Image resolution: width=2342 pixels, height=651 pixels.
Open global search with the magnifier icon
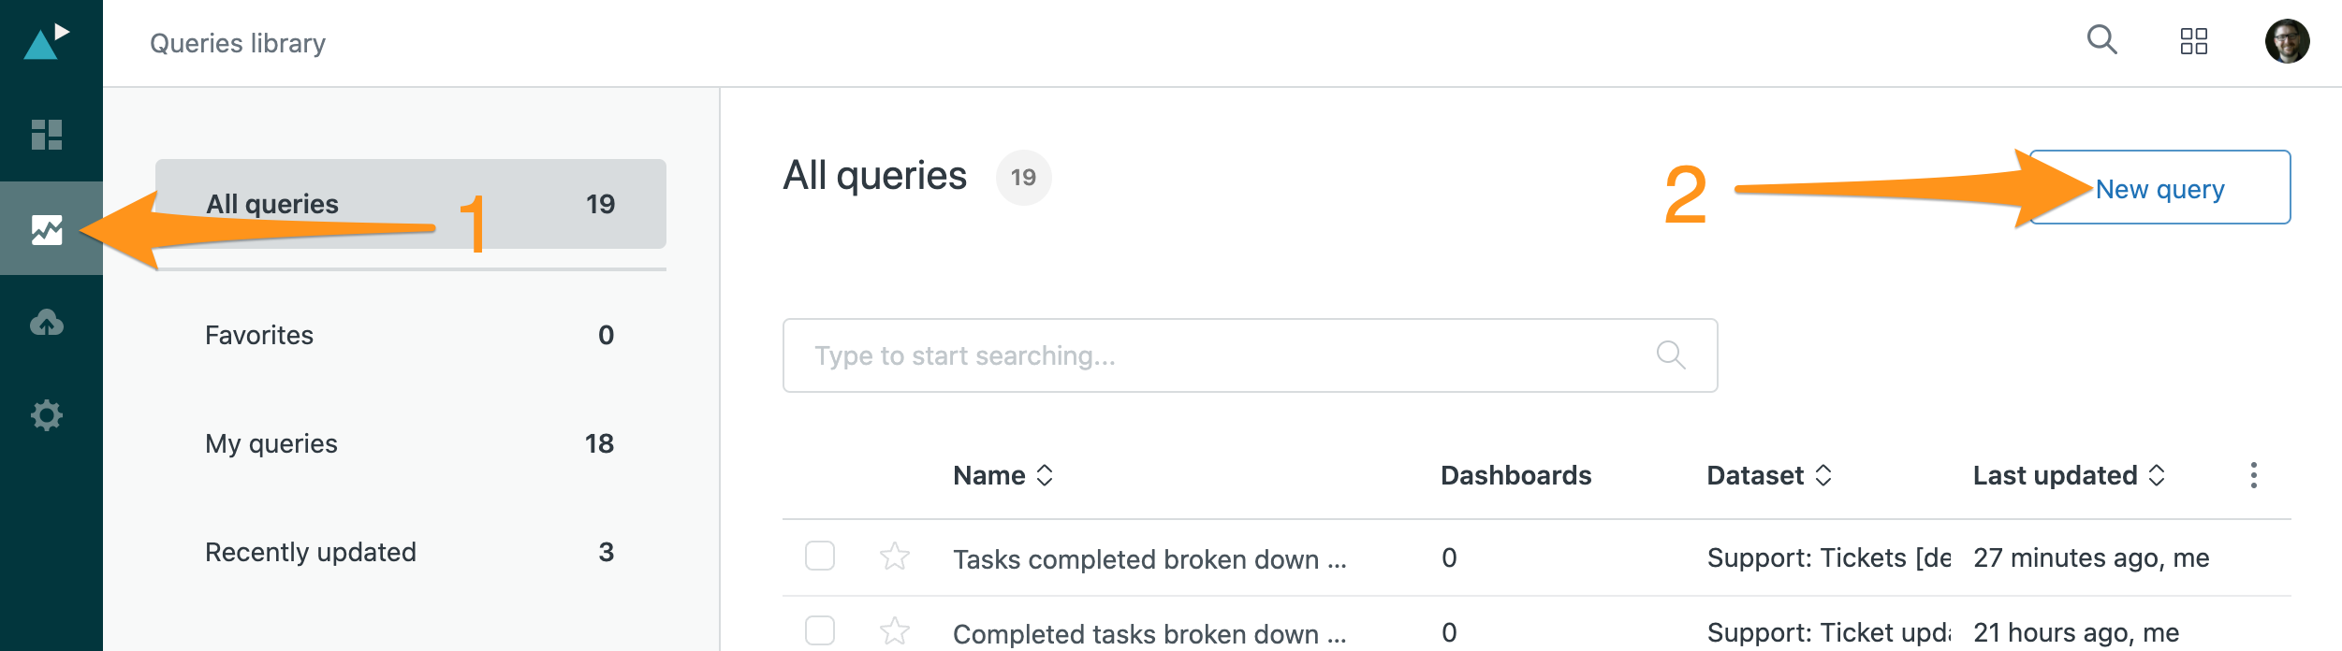[x=2100, y=41]
